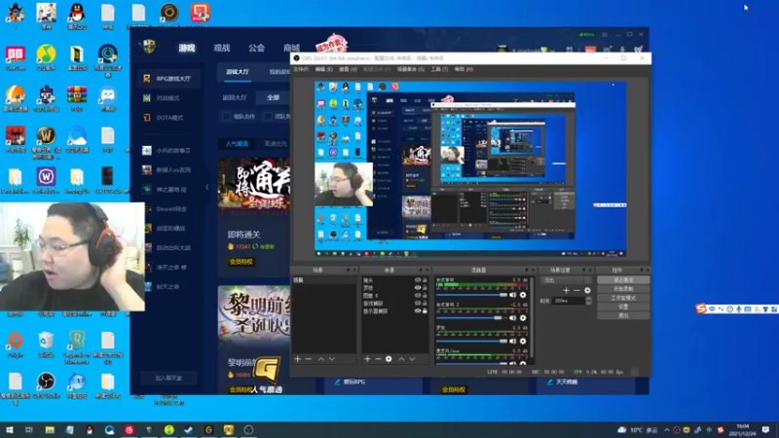Select 游戏大厅 tab in game platform
The height and width of the screenshot is (438, 779).
point(238,72)
